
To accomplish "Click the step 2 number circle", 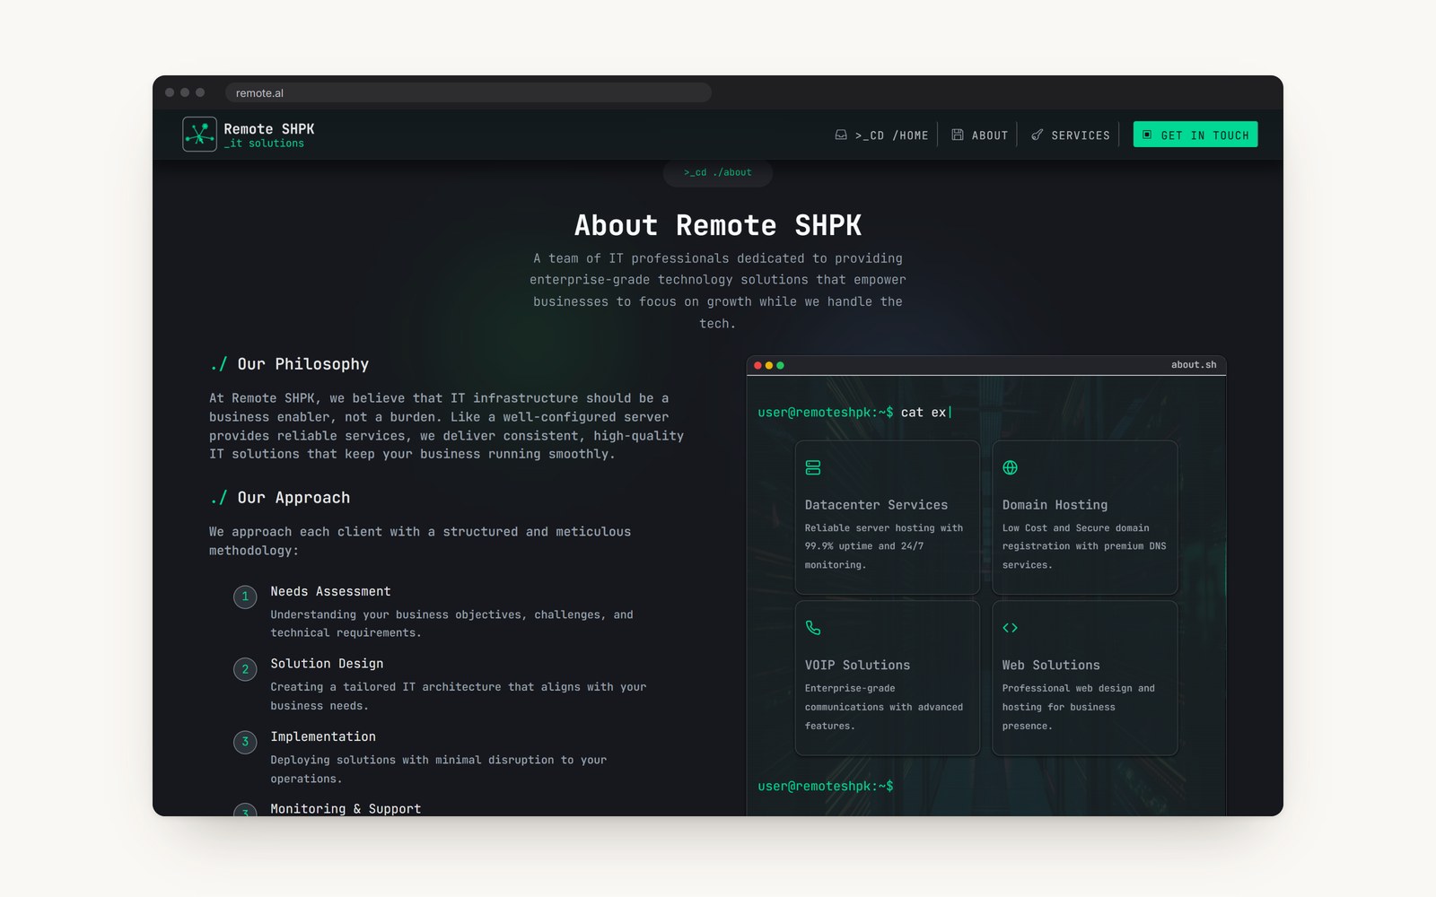I will (245, 669).
